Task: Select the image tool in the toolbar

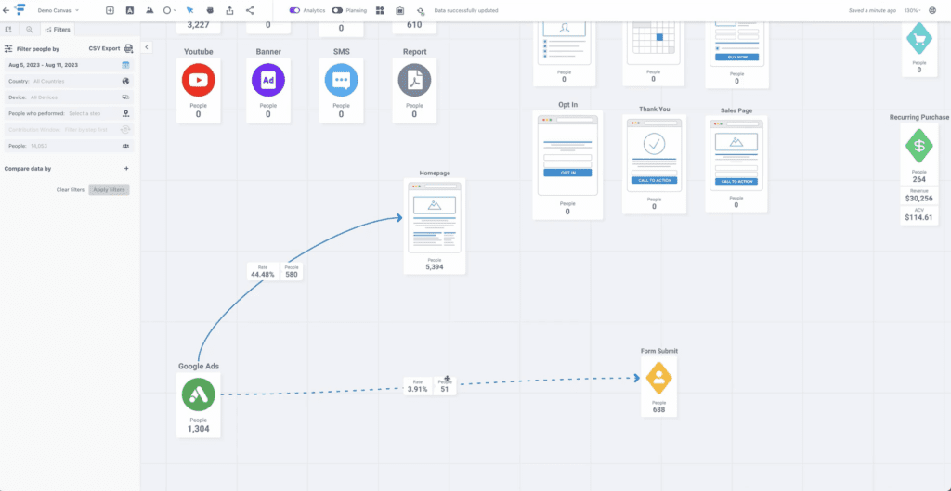Action: tap(150, 10)
